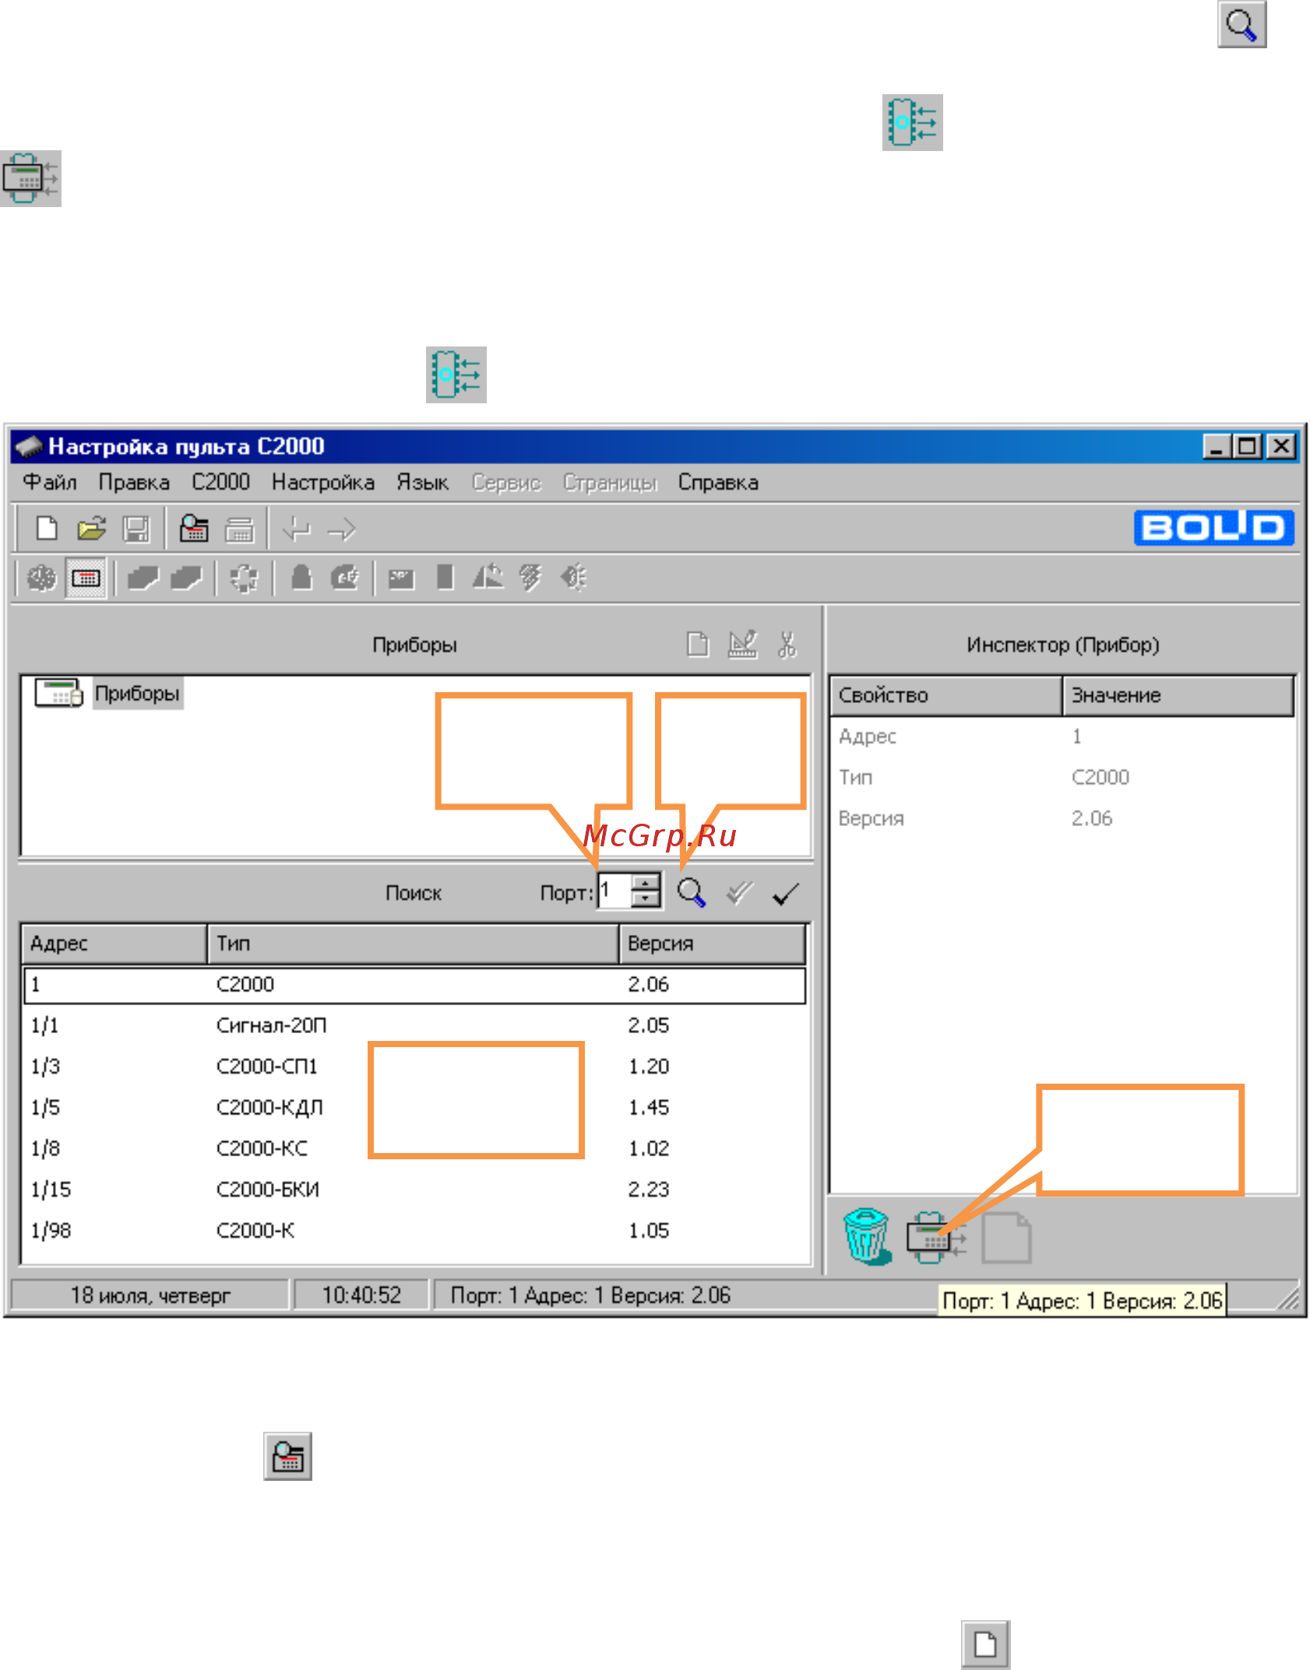Select the Приборы root tree node
Viewport: 1310px width, 1670px height.
click(137, 693)
